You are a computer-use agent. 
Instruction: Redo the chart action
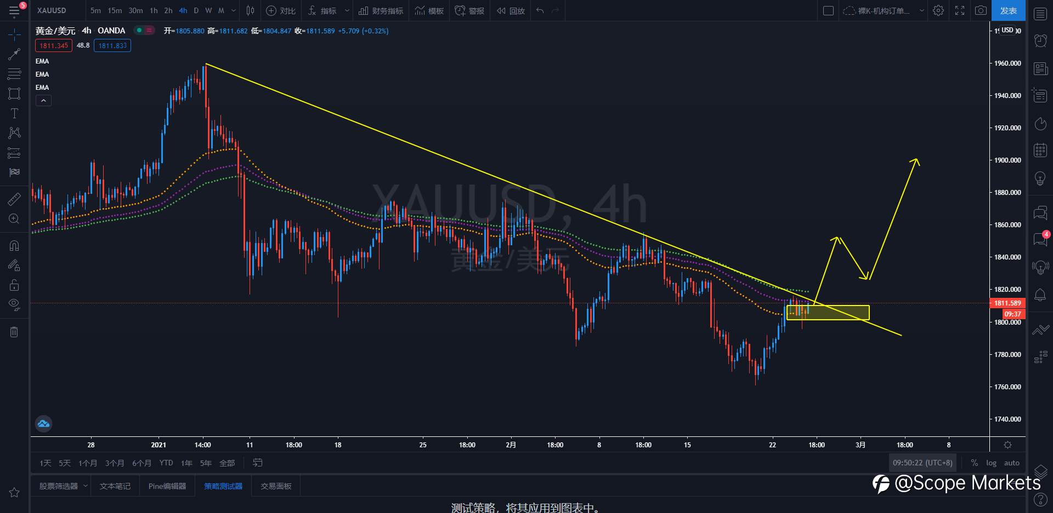(x=555, y=10)
